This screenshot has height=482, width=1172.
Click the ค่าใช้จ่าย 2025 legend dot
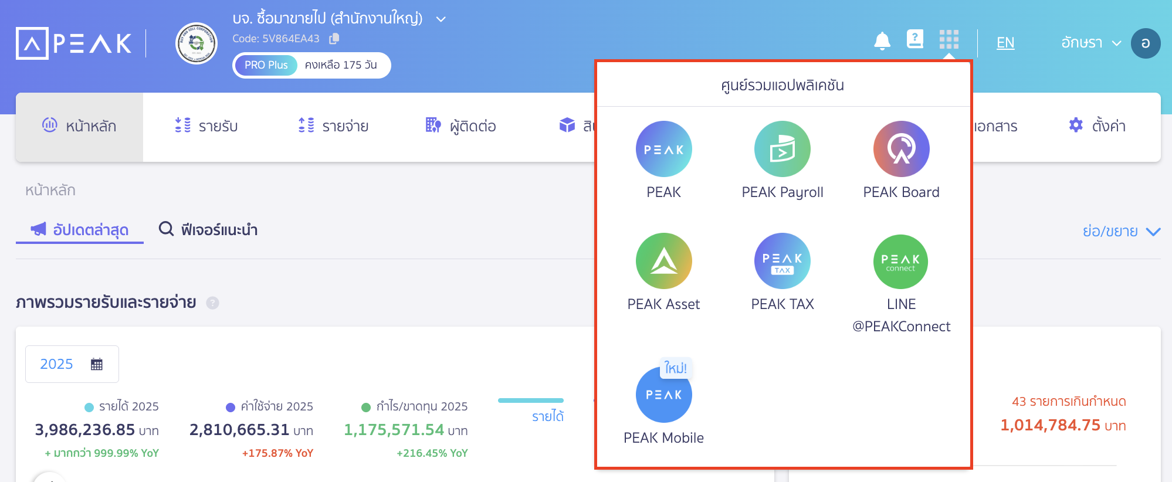(231, 407)
